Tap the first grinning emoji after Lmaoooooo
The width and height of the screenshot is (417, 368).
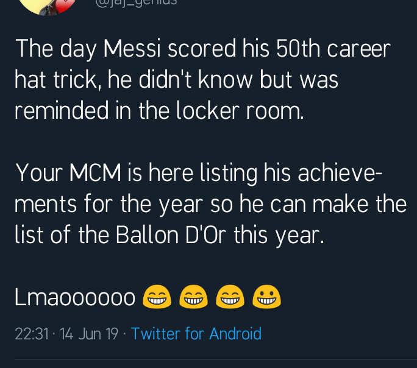[x=157, y=297]
